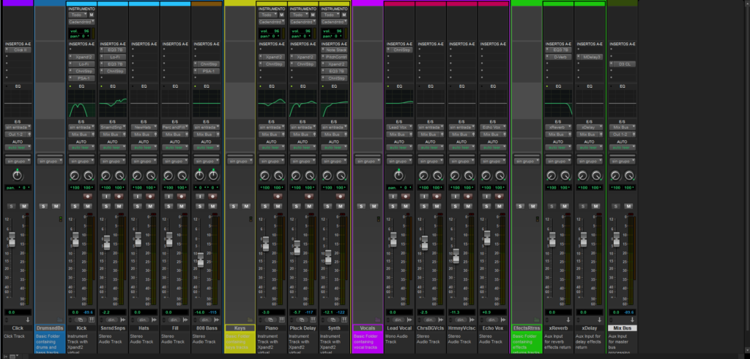Click the pan knob on Lead Vocal
Screen dimensions: 750x359
pyautogui.click(x=398, y=175)
